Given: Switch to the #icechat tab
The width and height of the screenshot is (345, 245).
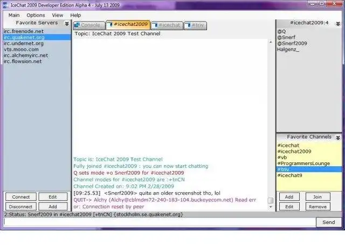Looking at the screenshot, I should point(167,25).
